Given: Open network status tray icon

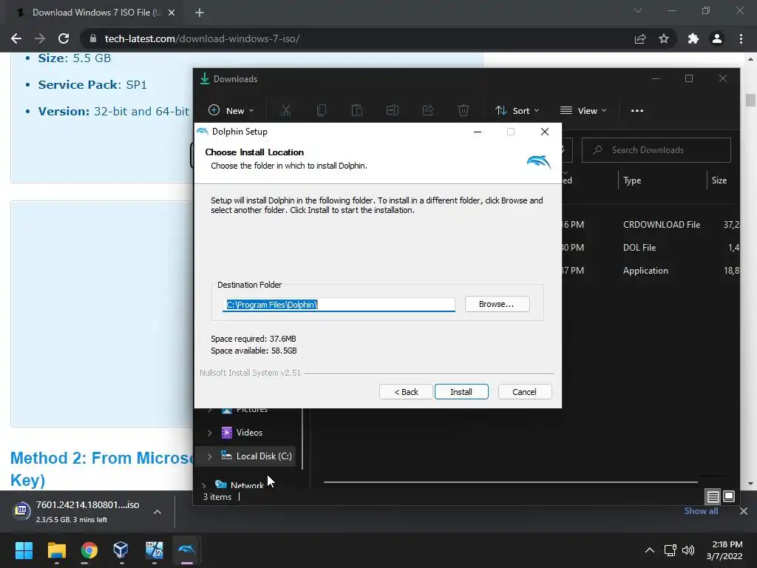Looking at the screenshot, I should click(670, 550).
